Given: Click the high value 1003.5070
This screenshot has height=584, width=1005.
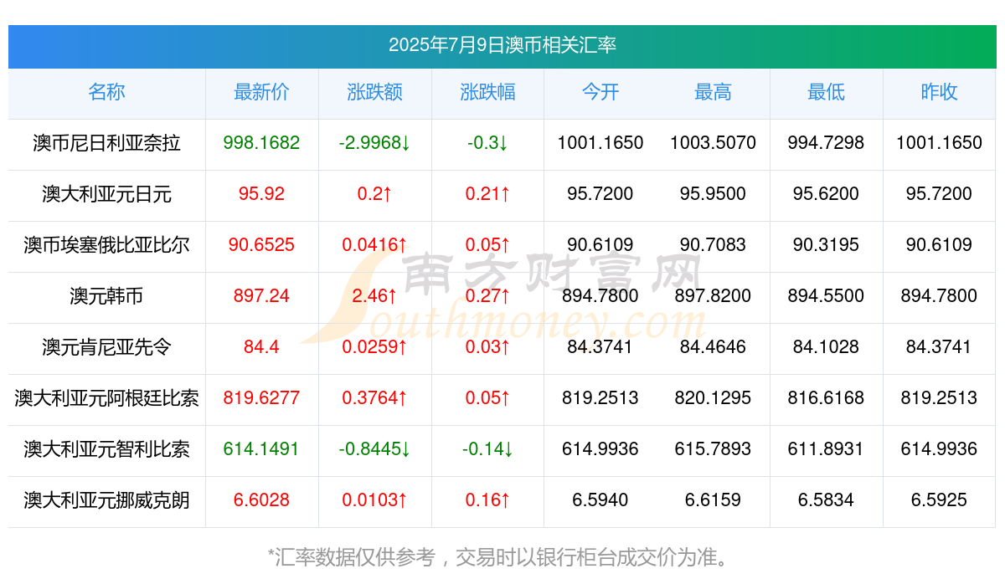Looking at the screenshot, I should (x=713, y=143).
